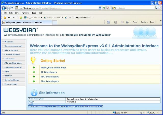Click the Websydian logo
This screenshot has width=163, height=115.
pyautogui.click(x=21, y=30)
